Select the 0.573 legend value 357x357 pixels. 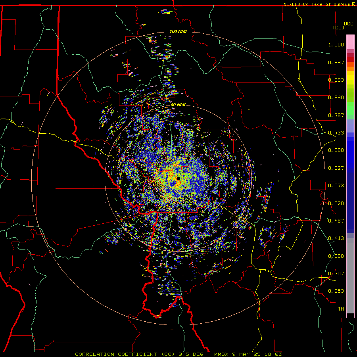tap(336, 186)
